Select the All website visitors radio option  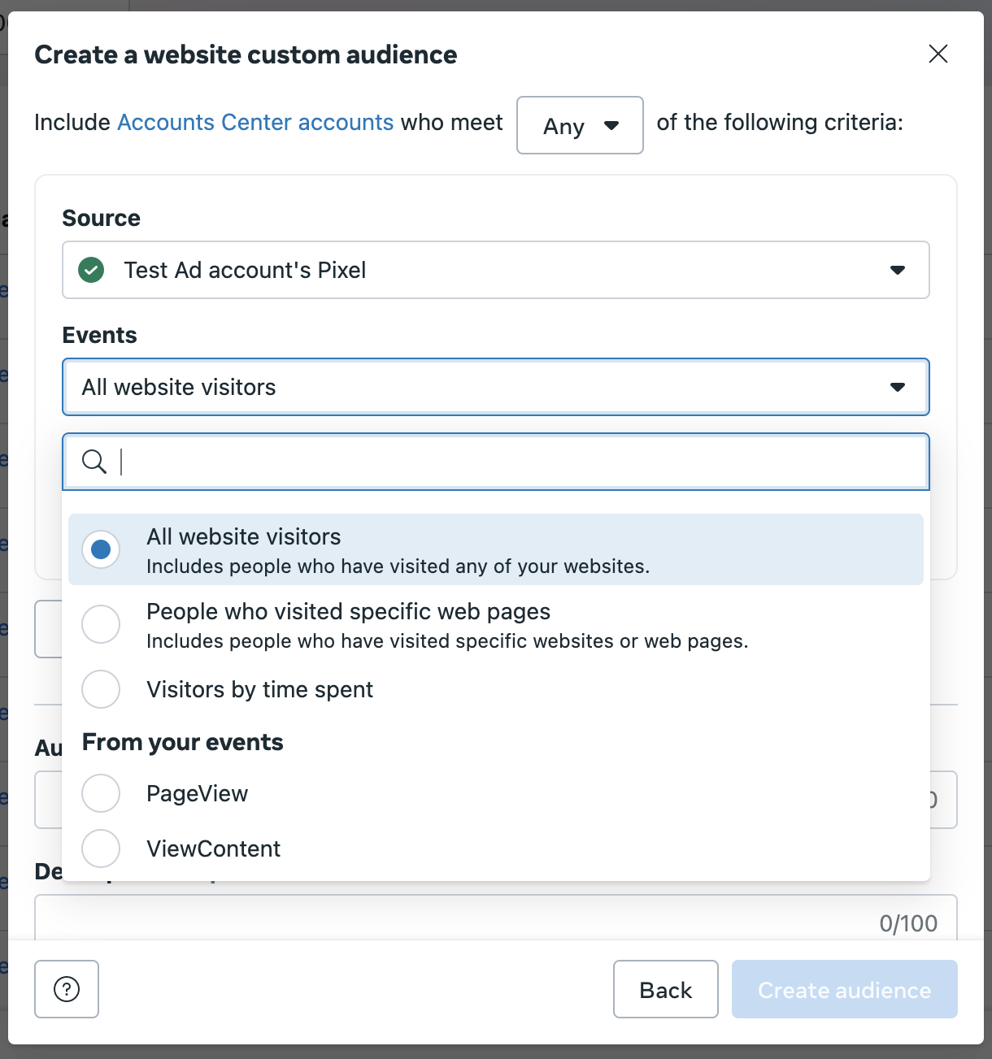[101, 549]
